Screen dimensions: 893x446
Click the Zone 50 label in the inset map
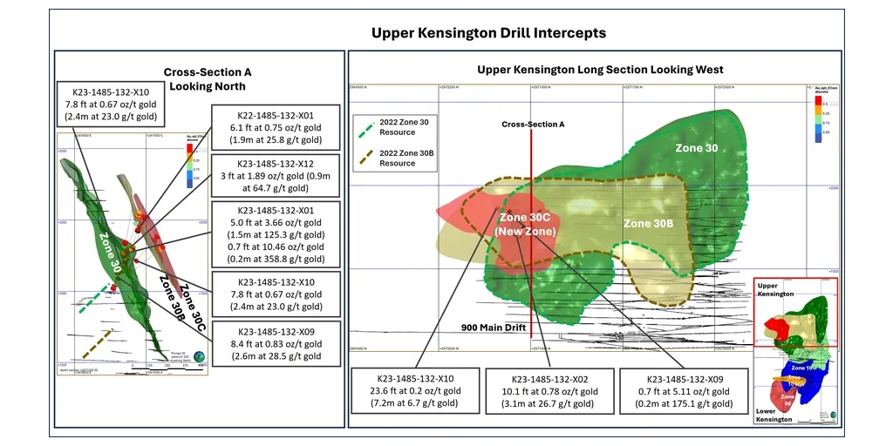(x=787, y=399)
